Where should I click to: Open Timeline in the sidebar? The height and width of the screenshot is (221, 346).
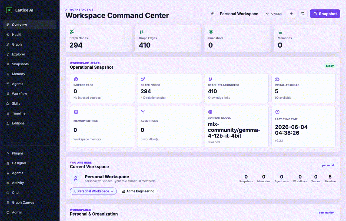(x=30, y=113)
